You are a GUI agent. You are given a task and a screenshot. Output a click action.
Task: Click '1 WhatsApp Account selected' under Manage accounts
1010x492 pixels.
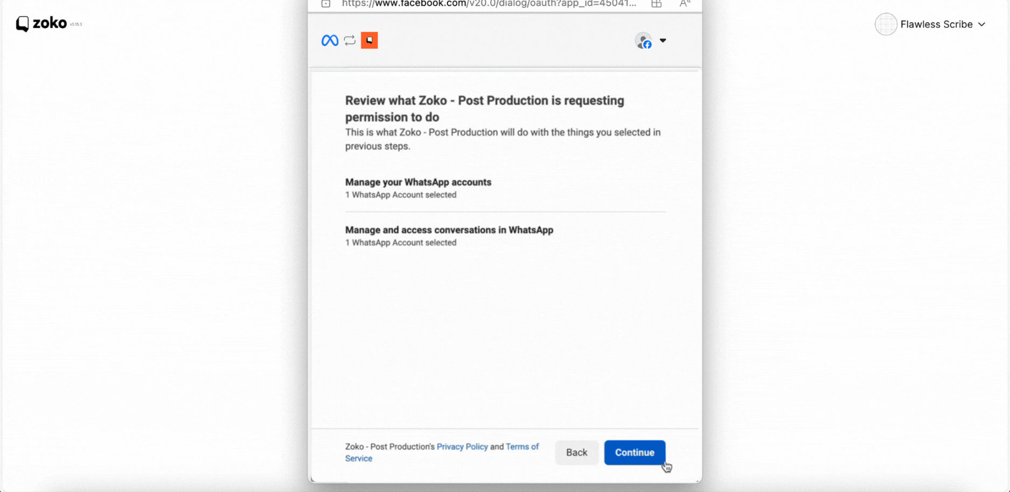[401, 195]
